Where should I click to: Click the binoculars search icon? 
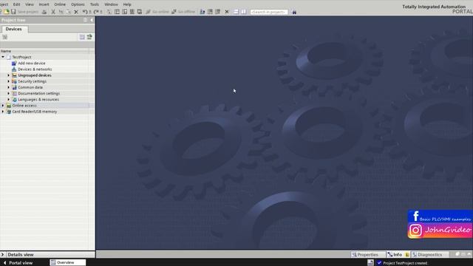click(x=294, y=12)
